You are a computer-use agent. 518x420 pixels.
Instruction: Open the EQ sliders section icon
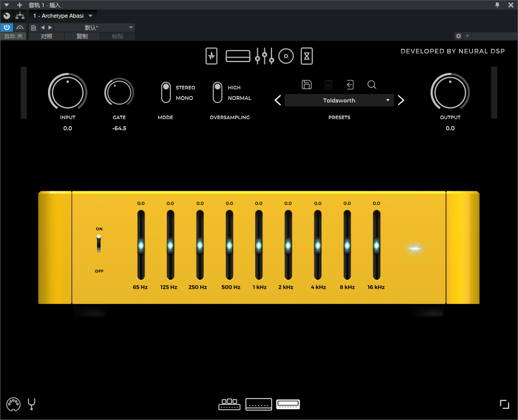[264, 56]
